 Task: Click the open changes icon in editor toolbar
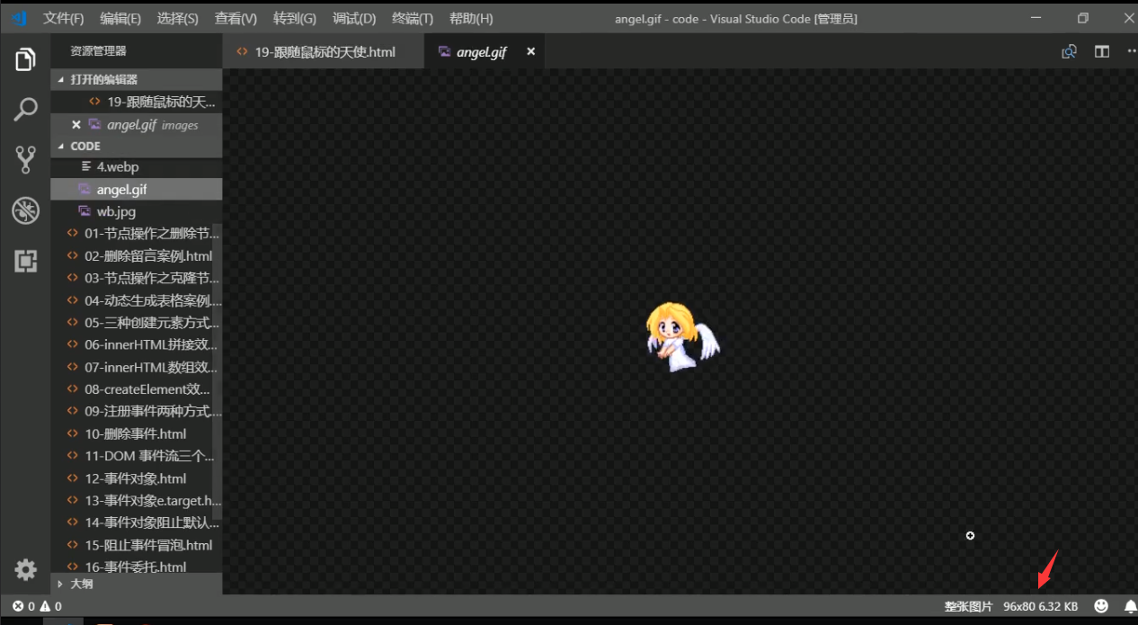click(x=1069, y=51)
